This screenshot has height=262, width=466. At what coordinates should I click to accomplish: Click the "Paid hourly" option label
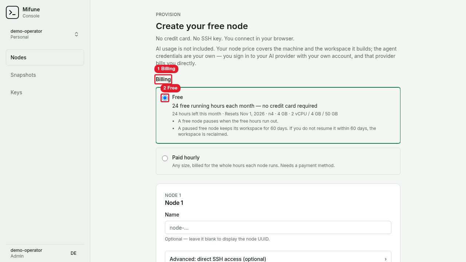pyautogui.click(x=186, y=158)
